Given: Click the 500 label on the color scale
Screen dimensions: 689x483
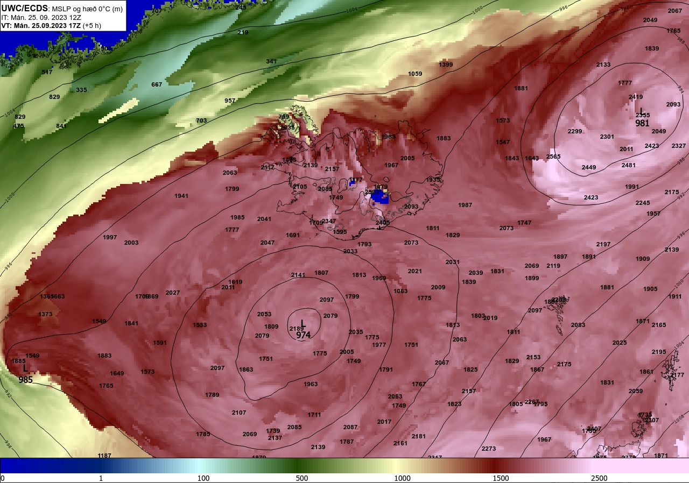Looking at the screenshot, I should tap(302, 478).
